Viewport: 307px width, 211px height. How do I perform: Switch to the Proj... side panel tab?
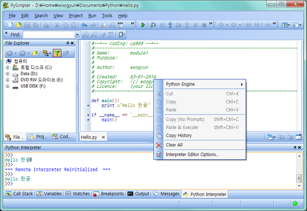click(39, 137)
